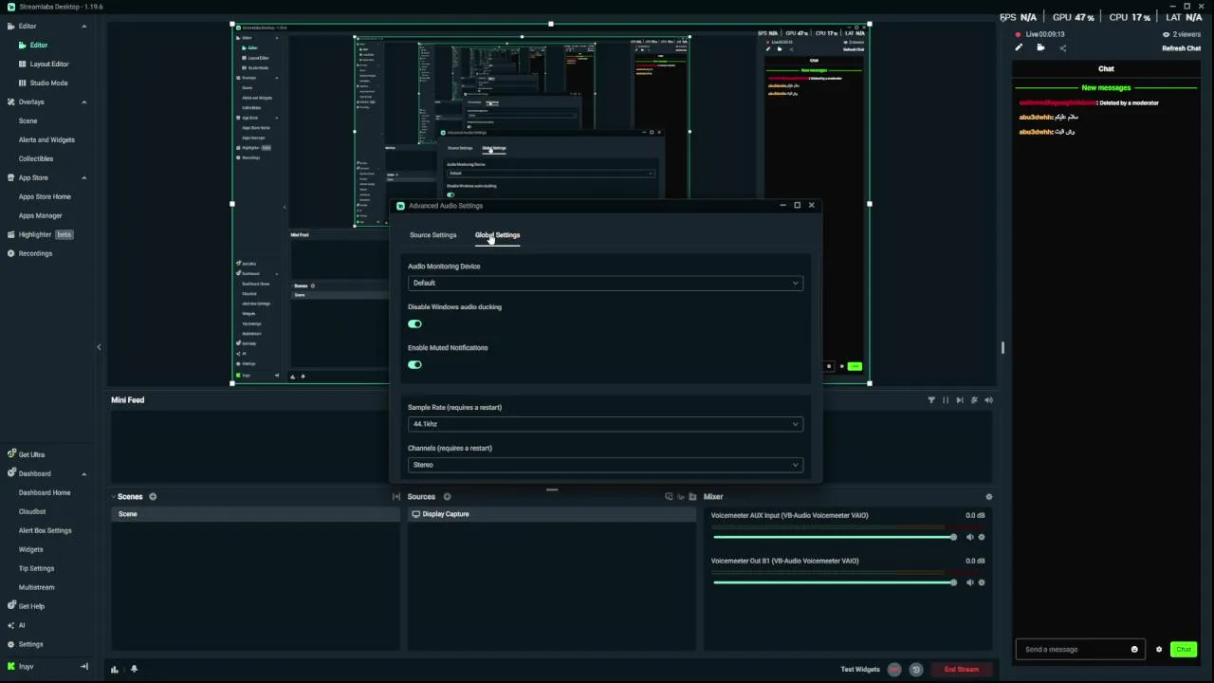1214x683 pixels.
Task: Open Voicemeeter Out B1 source settings gear
Action: point(982,582)
